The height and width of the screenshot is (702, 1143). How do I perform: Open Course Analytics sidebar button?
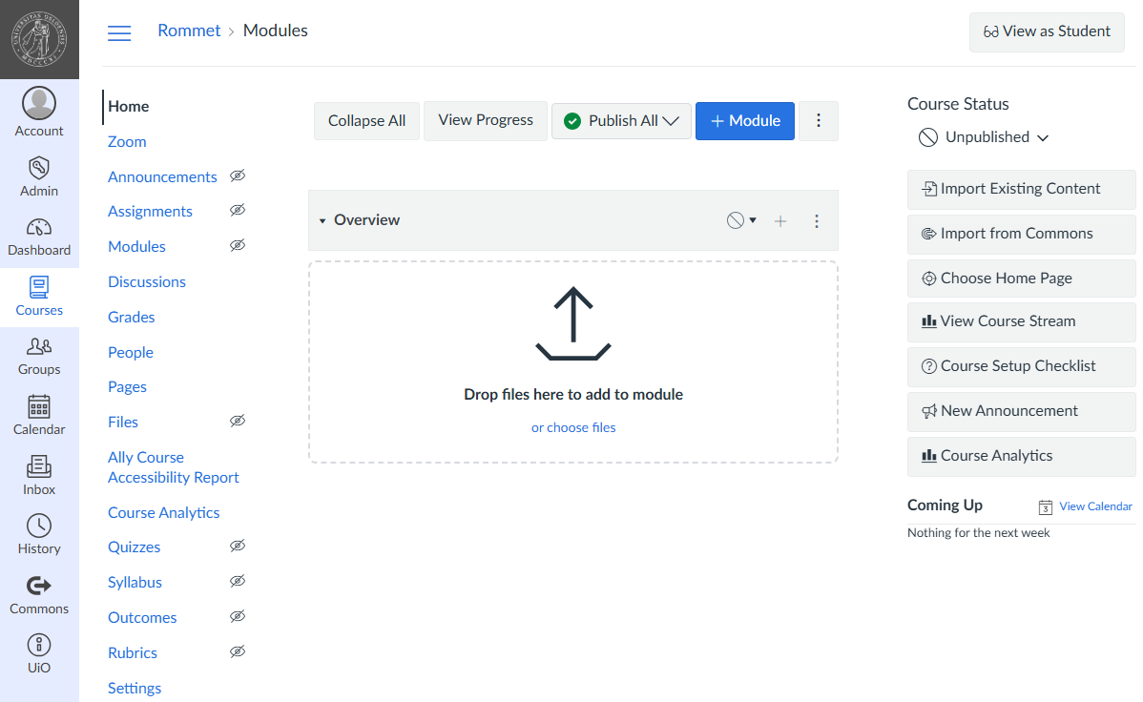[x=1021, y=456]
